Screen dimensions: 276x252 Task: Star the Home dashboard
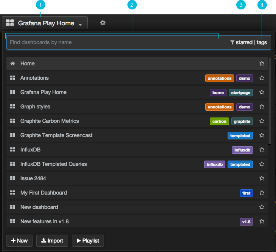coord(262,63)
